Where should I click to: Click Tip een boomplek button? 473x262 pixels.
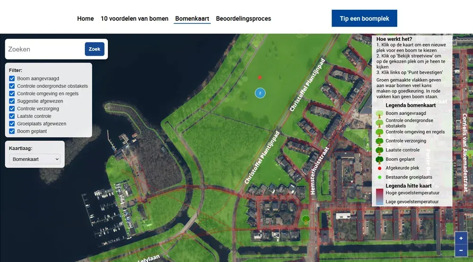(364, 18)
